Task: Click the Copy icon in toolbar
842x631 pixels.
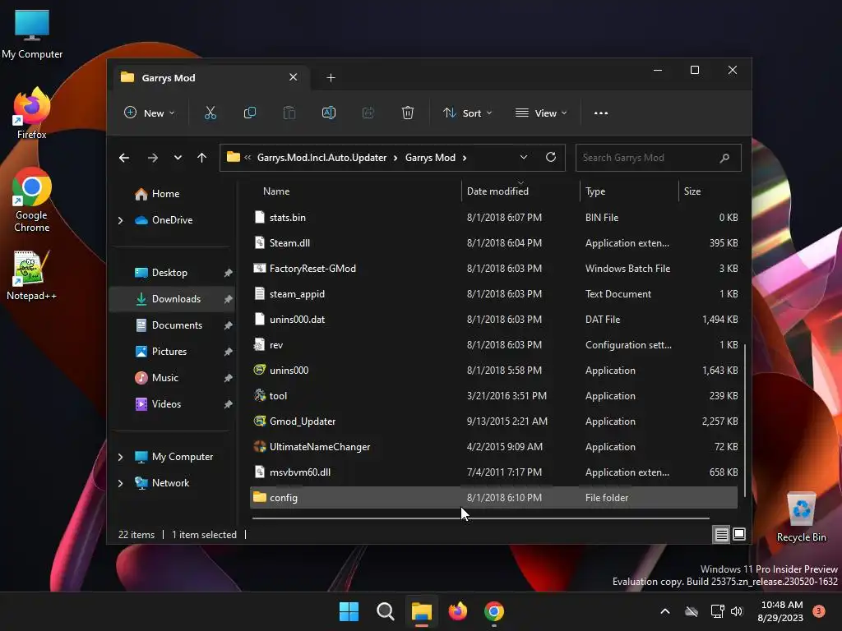Action: [x=250, y=113]
